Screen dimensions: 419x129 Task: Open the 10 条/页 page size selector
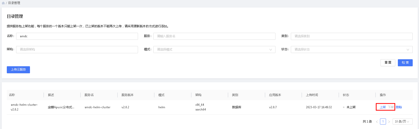point(402,121)
